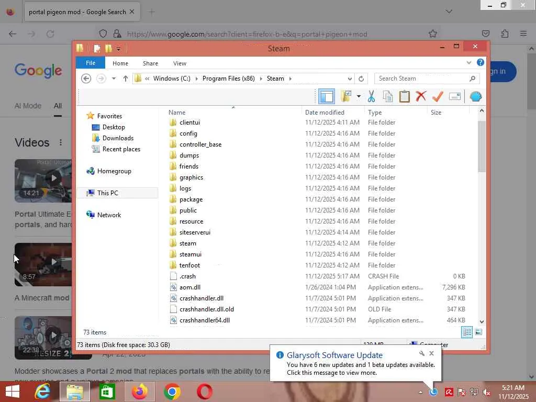Select Recent places under Favorites
Screen dimensions: 536x402
pos(121,149)
